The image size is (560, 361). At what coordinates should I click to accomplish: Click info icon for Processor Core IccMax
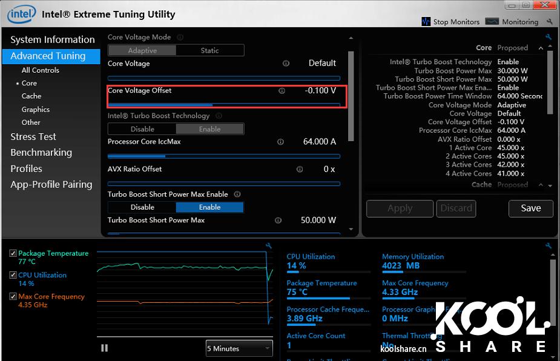[281, 142]
